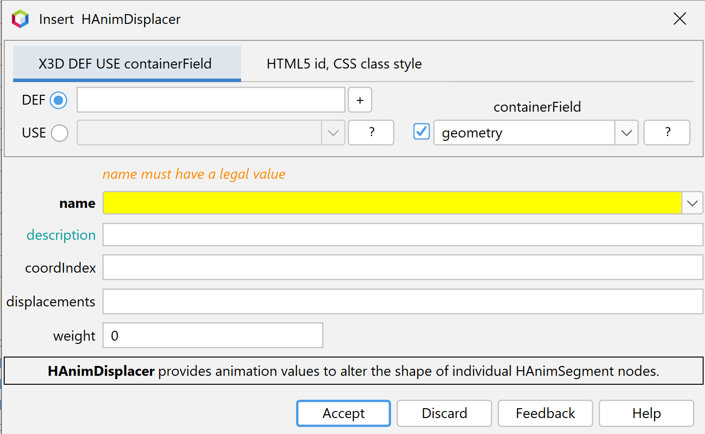The image size is (705, 434).
Task: Close the Insert HAnimDisplacer dialog
Action: 680,19
